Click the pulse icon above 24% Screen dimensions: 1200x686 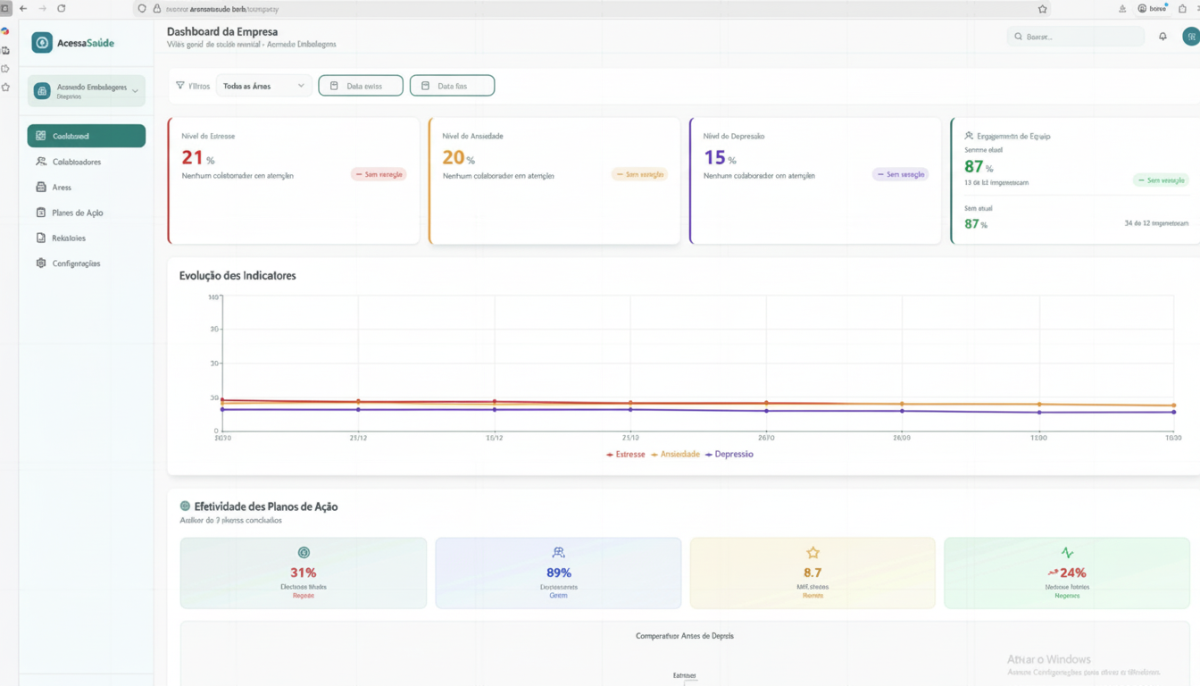1067,553
